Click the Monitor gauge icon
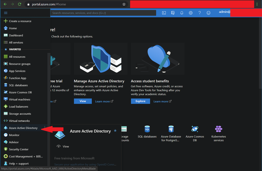The height and width of the screenshot is (171, 262). point(6,135)
